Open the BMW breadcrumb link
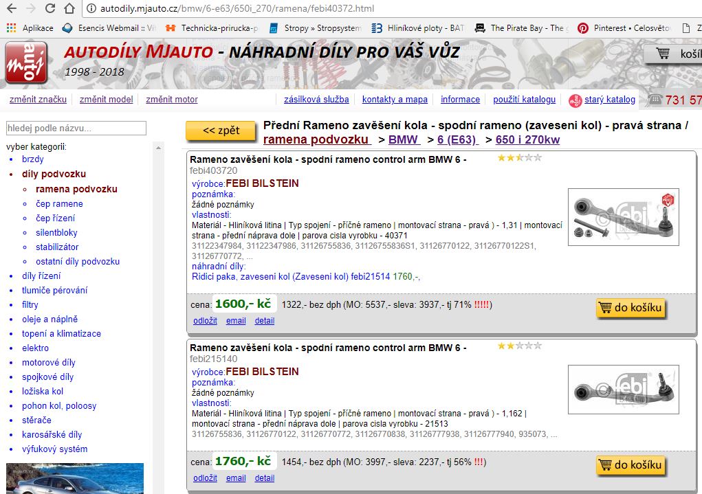The width and height of the screenshot is (702, 494). [x=404, y=139]
